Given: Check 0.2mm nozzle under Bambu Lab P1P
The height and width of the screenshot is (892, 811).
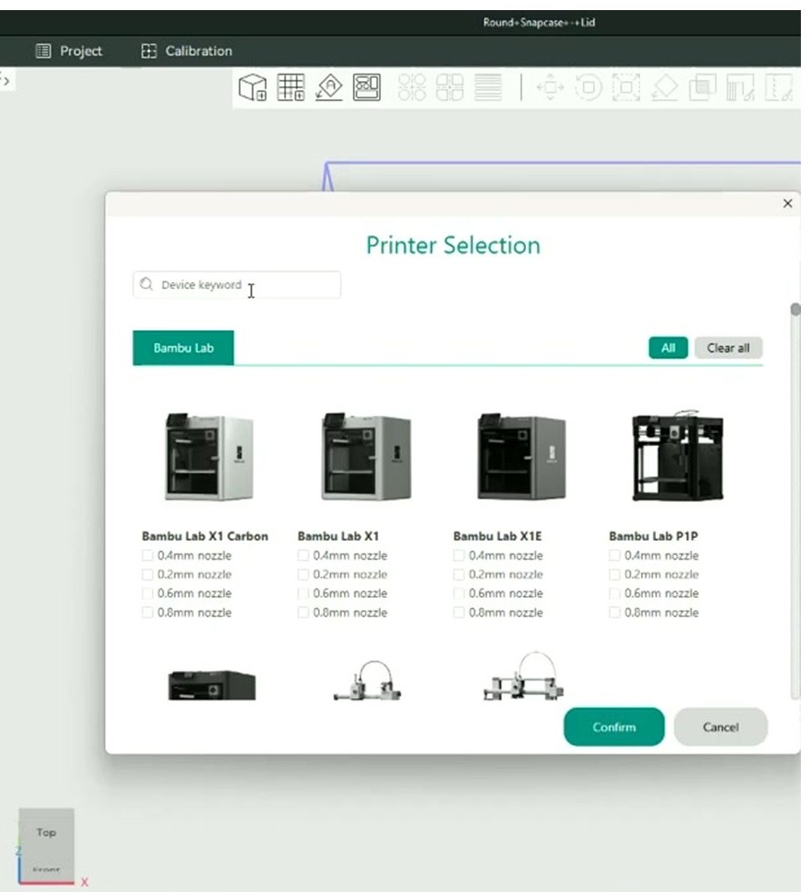Looking at the screenshot, I should 615,575.
